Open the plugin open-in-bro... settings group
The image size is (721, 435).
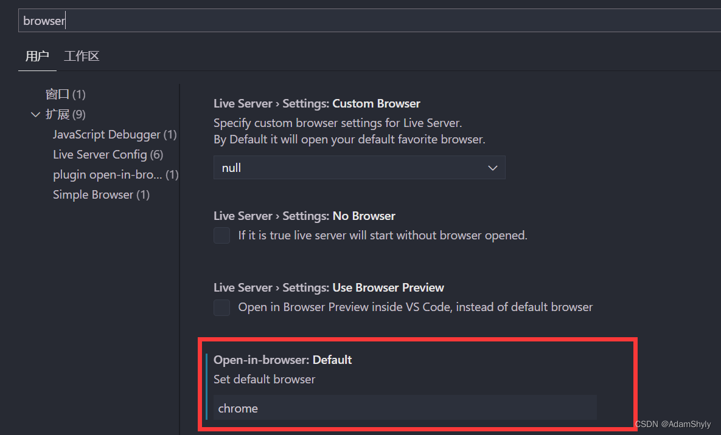click(x=115, y=174)
